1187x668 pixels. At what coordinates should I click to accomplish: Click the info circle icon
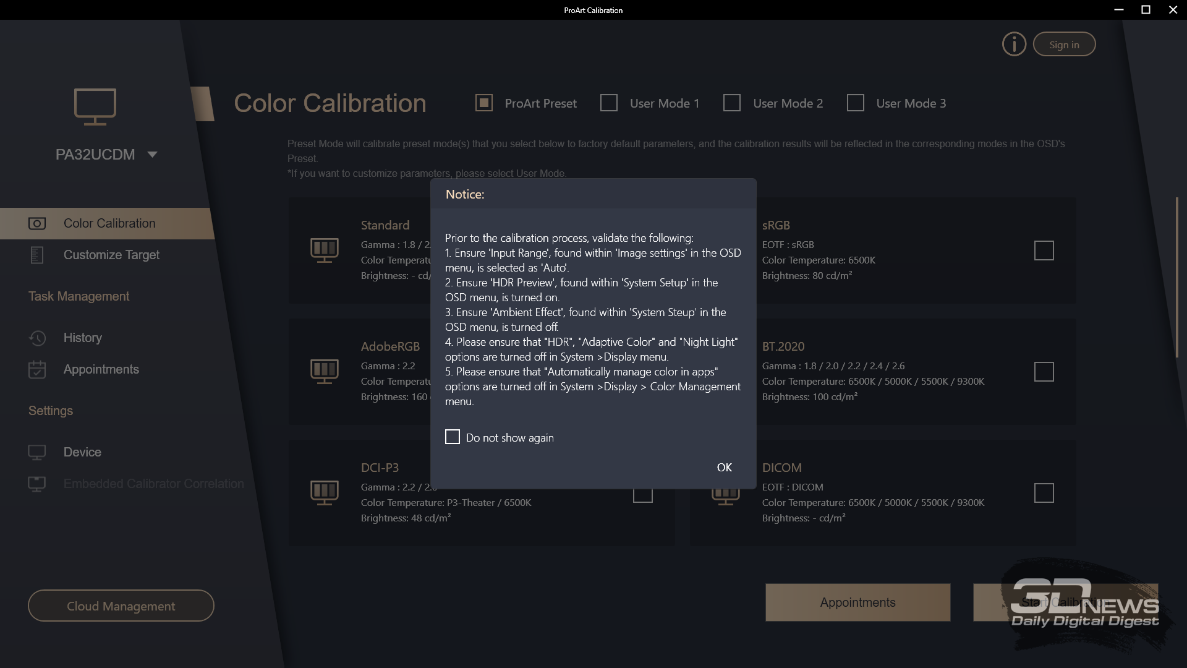pyautogui.click(x=1014, y=45)
